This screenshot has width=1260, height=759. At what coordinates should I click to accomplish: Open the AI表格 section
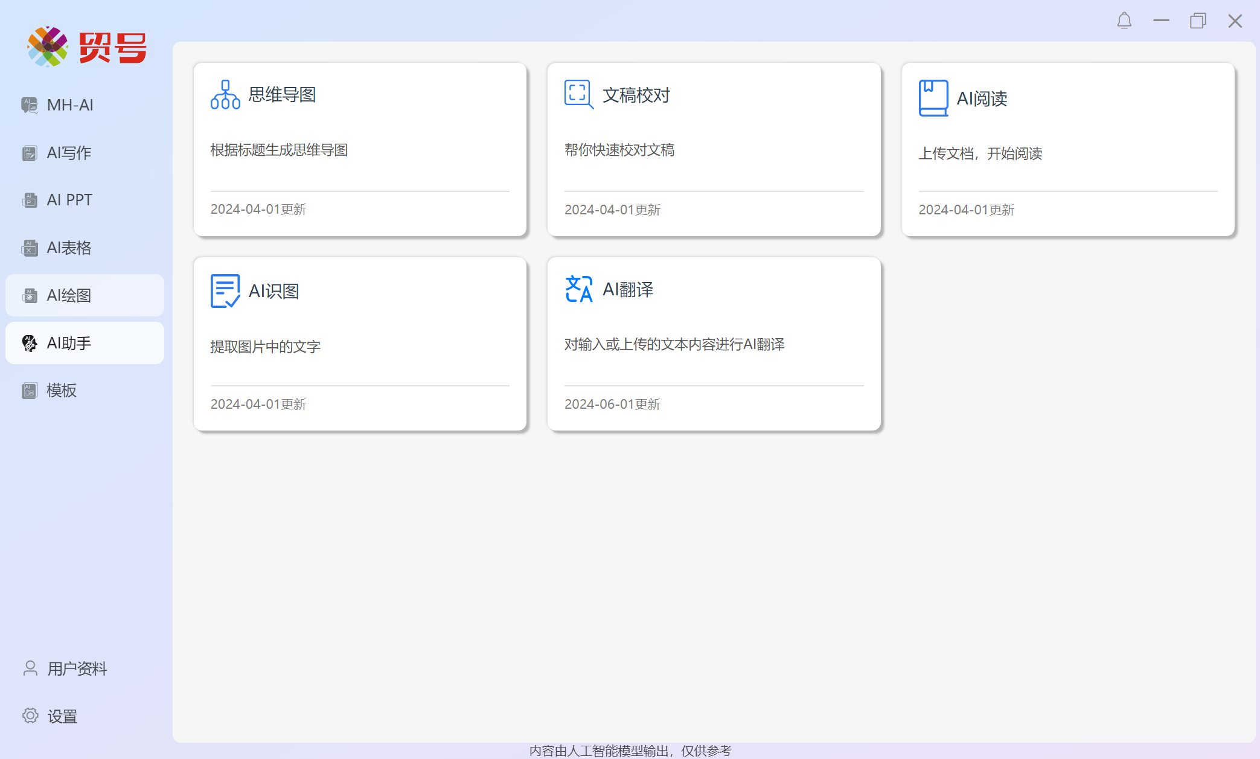85,248
